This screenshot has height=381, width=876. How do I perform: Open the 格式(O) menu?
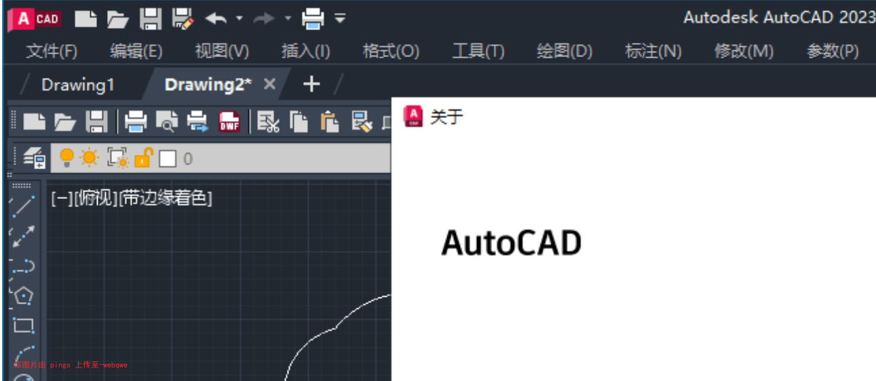click(x=391, y=51)
